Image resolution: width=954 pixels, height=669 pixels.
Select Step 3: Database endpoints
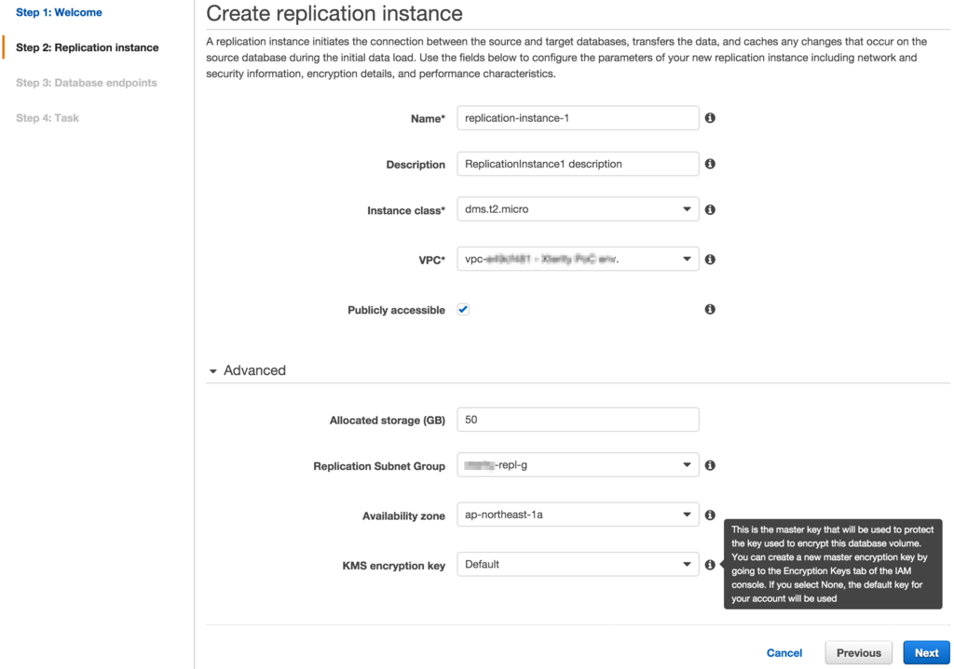[87, 83]
